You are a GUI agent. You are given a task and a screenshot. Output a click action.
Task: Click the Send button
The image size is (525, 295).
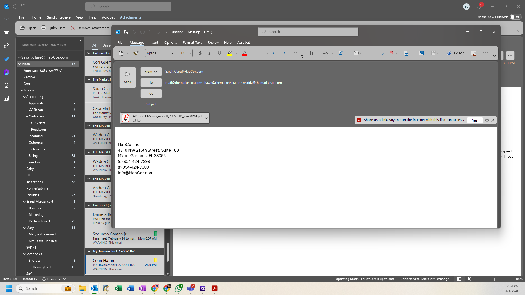pyautogui.click(x=128, y=78)
